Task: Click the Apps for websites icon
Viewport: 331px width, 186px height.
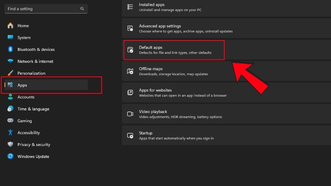Action: (130, 92)
